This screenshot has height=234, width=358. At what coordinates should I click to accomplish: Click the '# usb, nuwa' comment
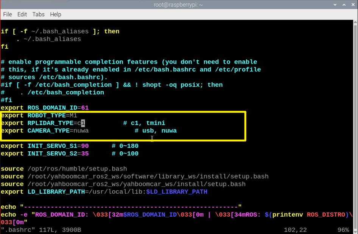pos(156,131)
